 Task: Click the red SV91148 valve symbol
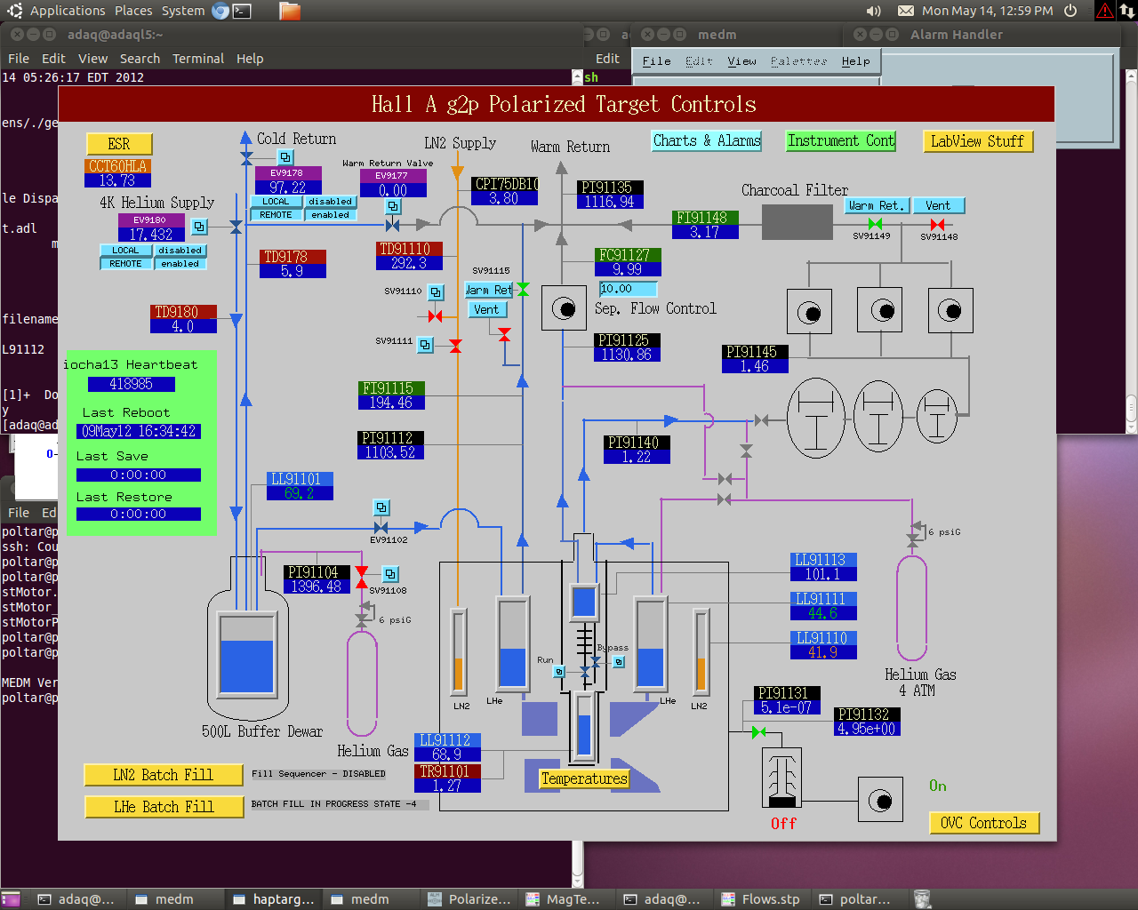point(936,225)
